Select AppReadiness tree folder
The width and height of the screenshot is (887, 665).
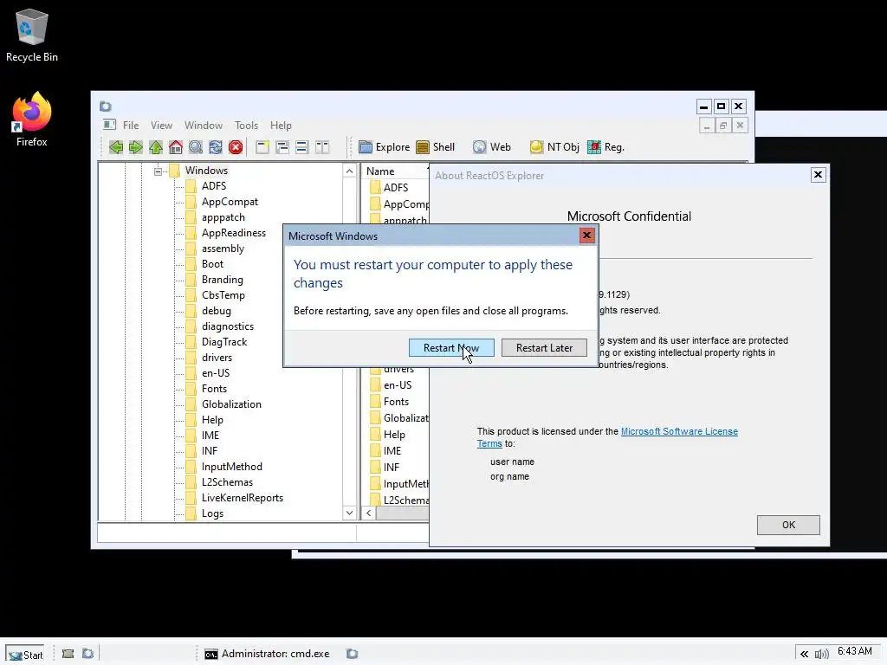point(234,233)
